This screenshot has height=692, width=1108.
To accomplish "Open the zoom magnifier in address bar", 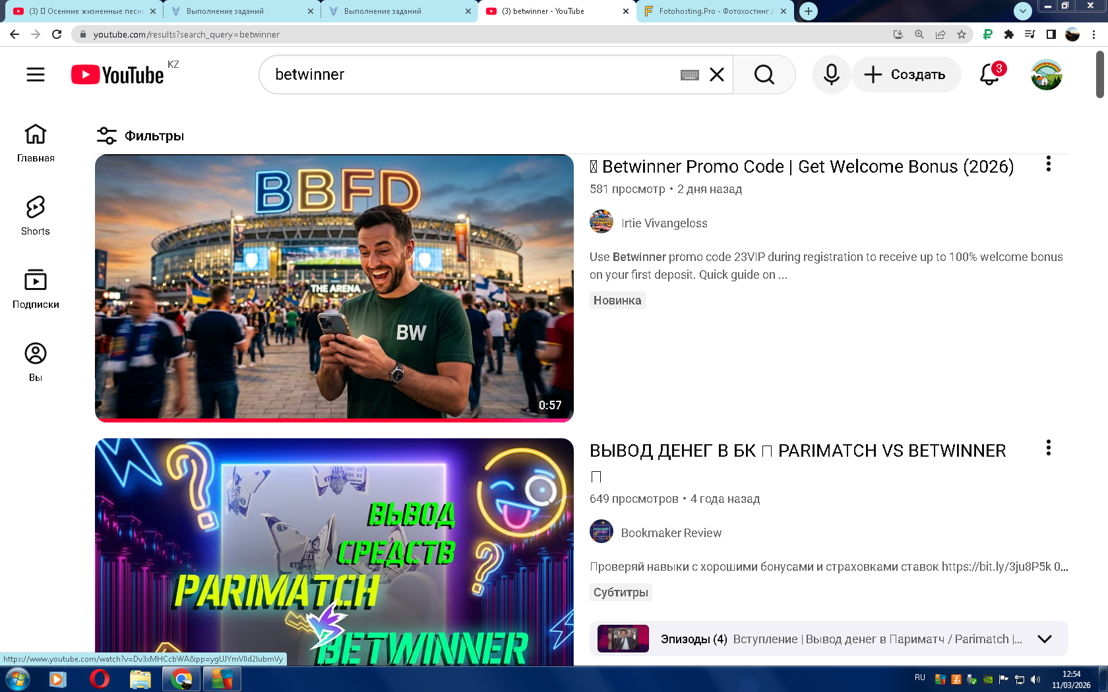I will pos(919,34).
